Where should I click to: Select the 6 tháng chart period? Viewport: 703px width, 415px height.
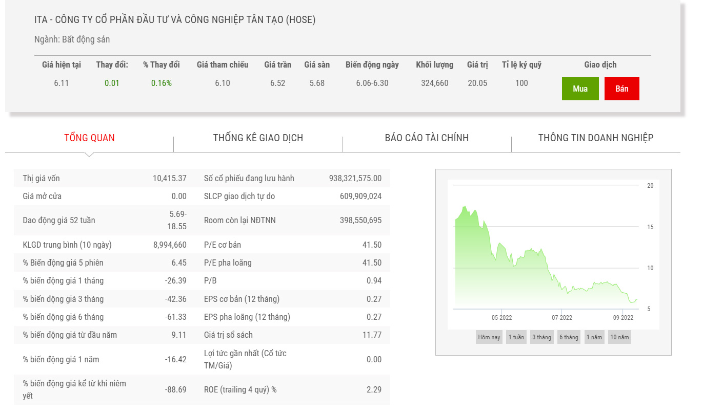point(569,337)
